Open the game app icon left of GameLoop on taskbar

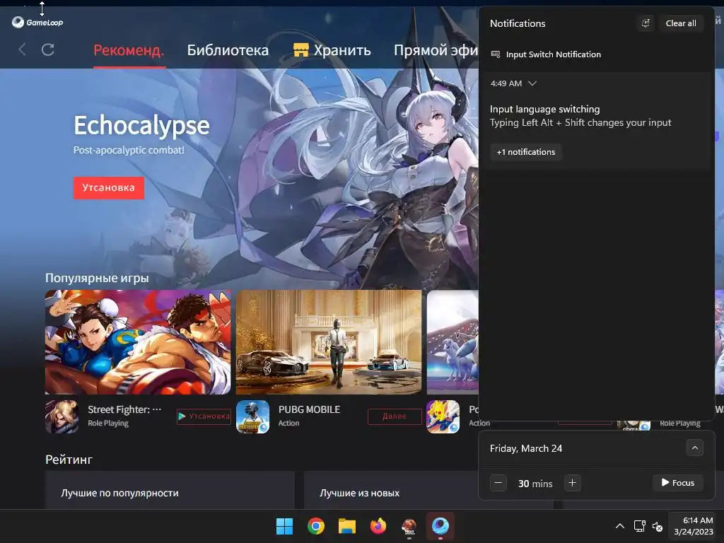[x=409, y=526]
